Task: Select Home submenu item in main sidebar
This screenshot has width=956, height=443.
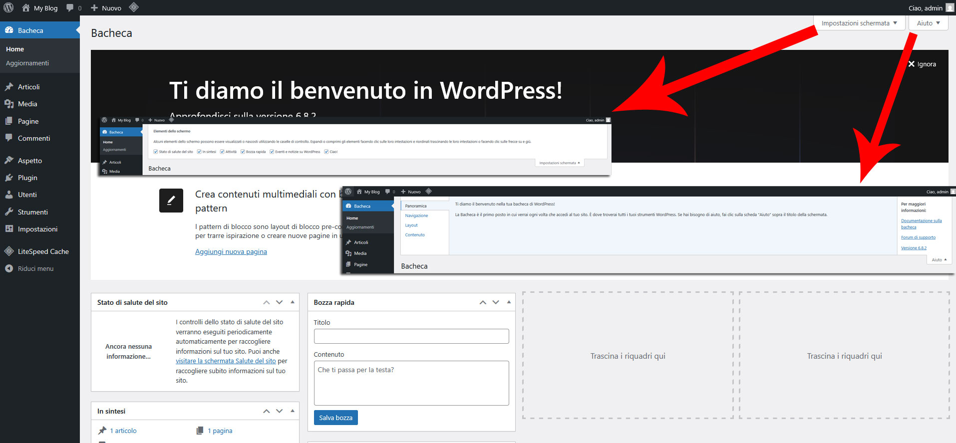Action: pyautogui.click(x=15, y=49)
